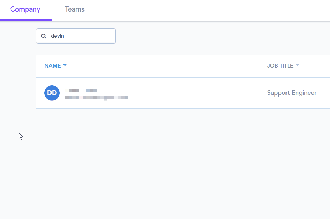
Task: Switch to the Teams tab
Action: click(x=74, y=9)
